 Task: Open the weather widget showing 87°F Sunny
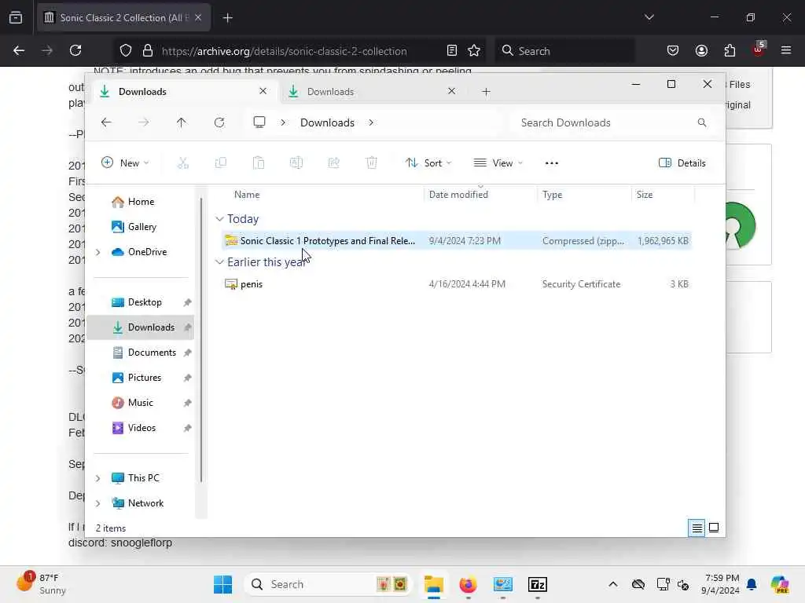pos(41,584)
